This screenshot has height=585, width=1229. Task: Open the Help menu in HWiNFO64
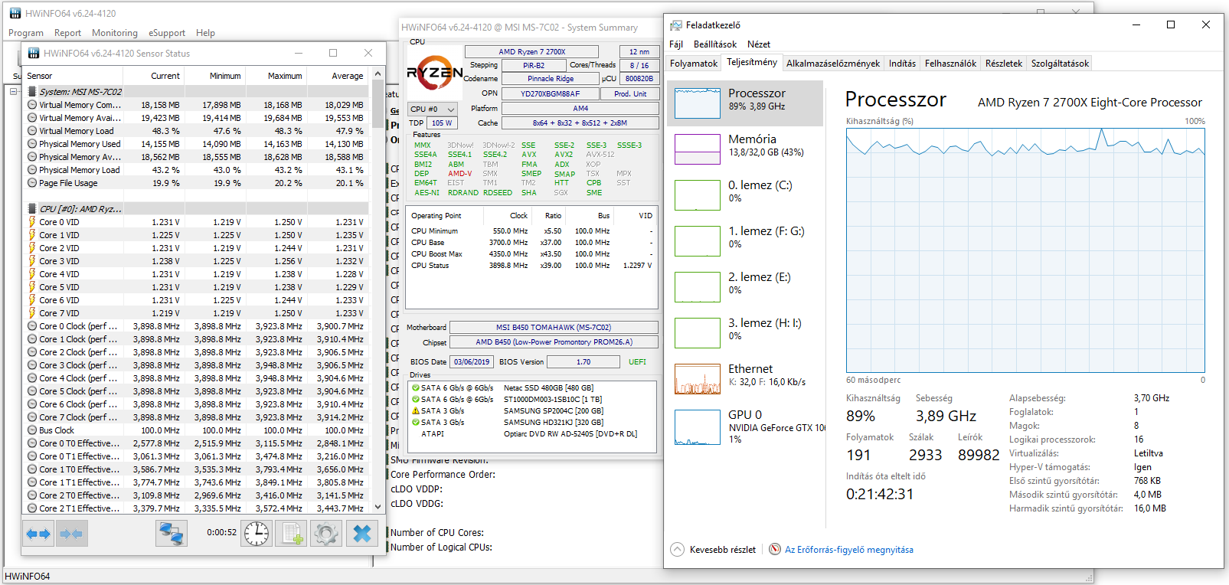click(x=205, y=33)
